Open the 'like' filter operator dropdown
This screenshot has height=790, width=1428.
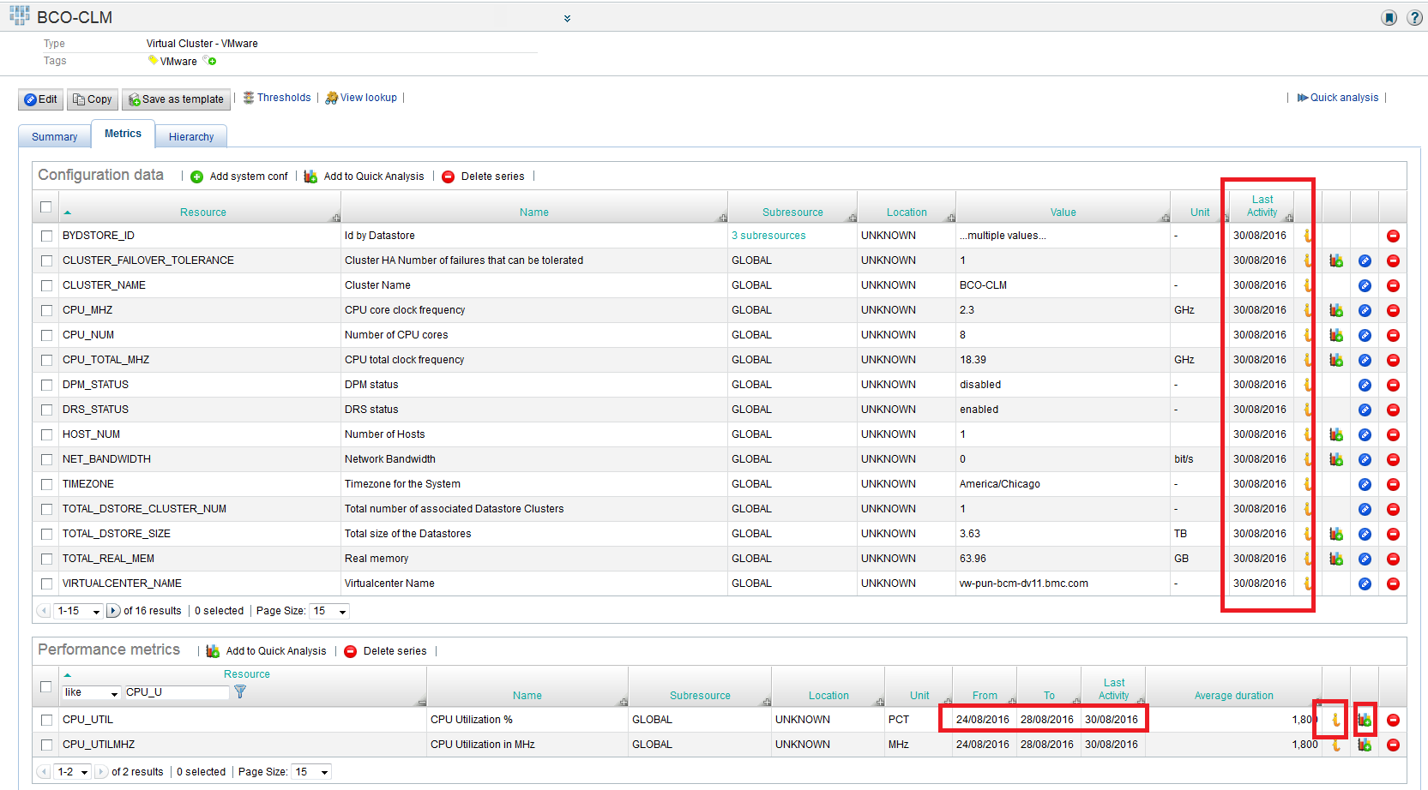(92, 692)
